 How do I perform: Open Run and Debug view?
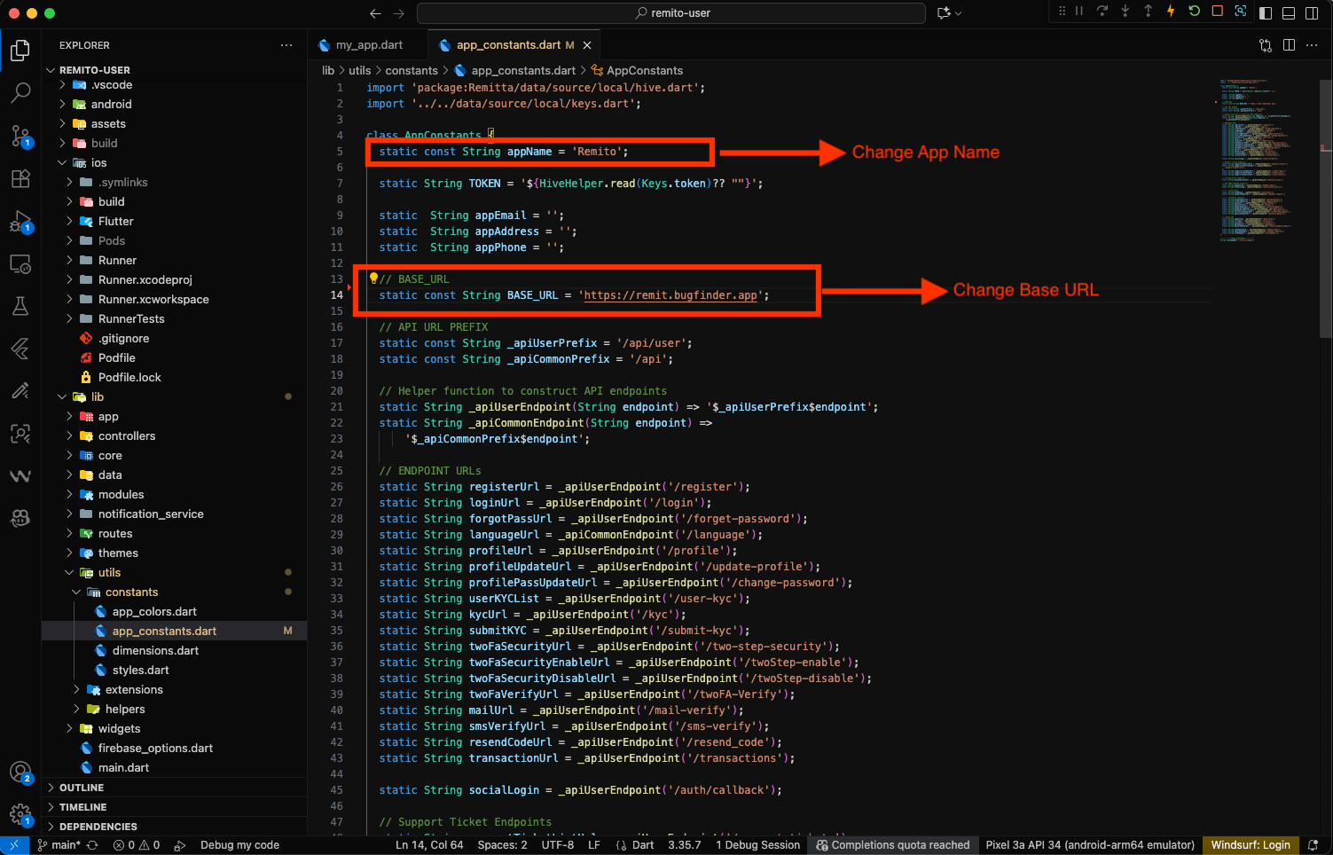pyautogui.click(x=20, y=221)
